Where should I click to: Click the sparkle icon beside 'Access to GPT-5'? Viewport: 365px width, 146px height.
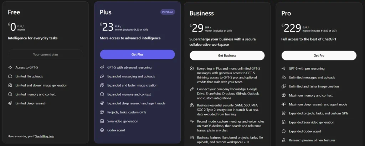(x=10, y=67)
